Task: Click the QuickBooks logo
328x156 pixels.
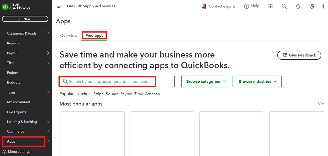Action: tap(16, 7)
